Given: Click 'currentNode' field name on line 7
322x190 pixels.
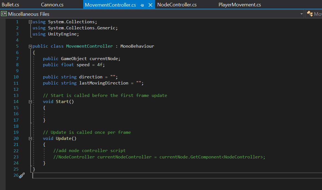Looking at the screenshot, I should 104,59.
